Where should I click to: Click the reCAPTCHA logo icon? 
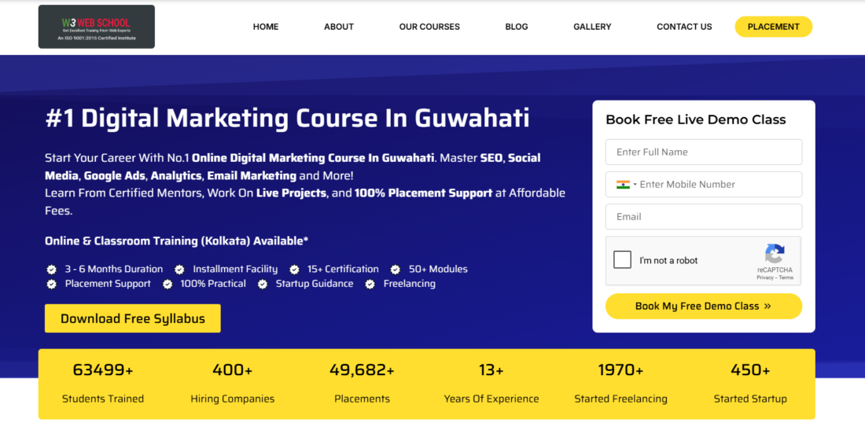click(x=775, y=254)
